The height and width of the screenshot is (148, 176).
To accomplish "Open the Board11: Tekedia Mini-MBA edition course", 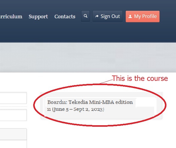I will (x=90, y=102).
